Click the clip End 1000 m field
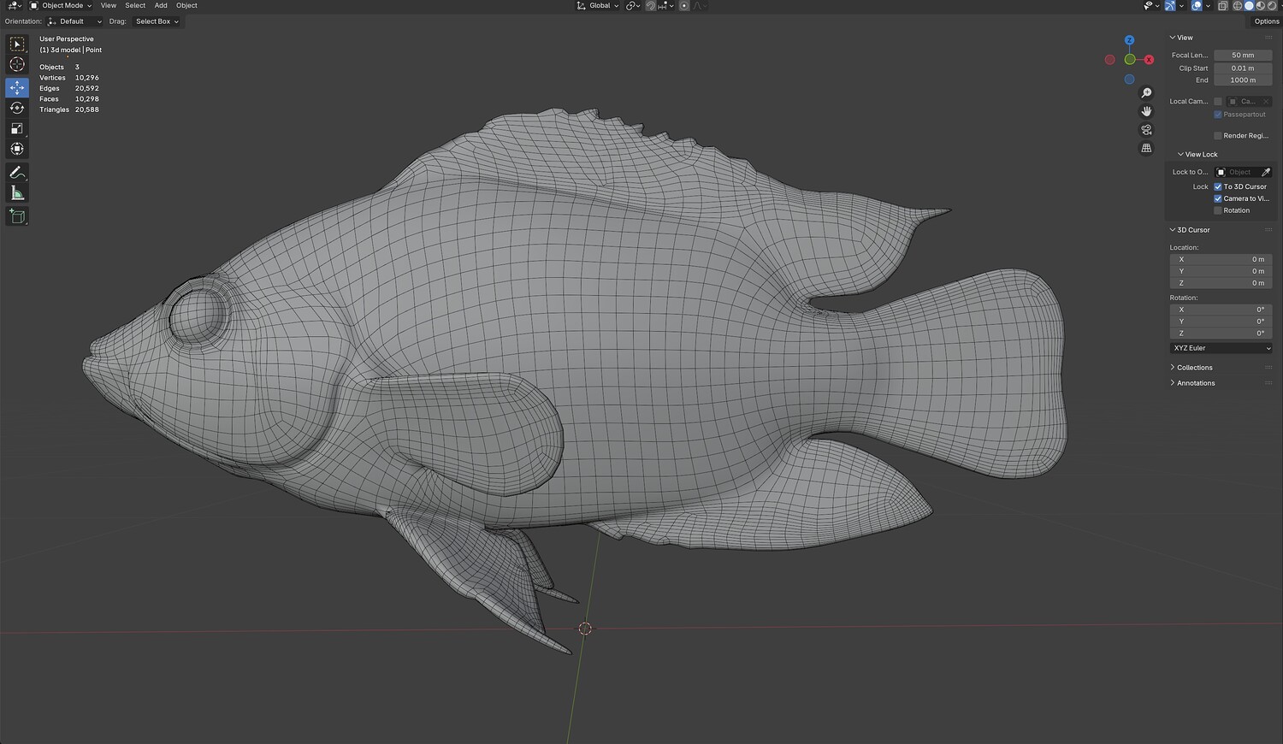Viewport: 1283px width, 744px height. coord(1243,80)
